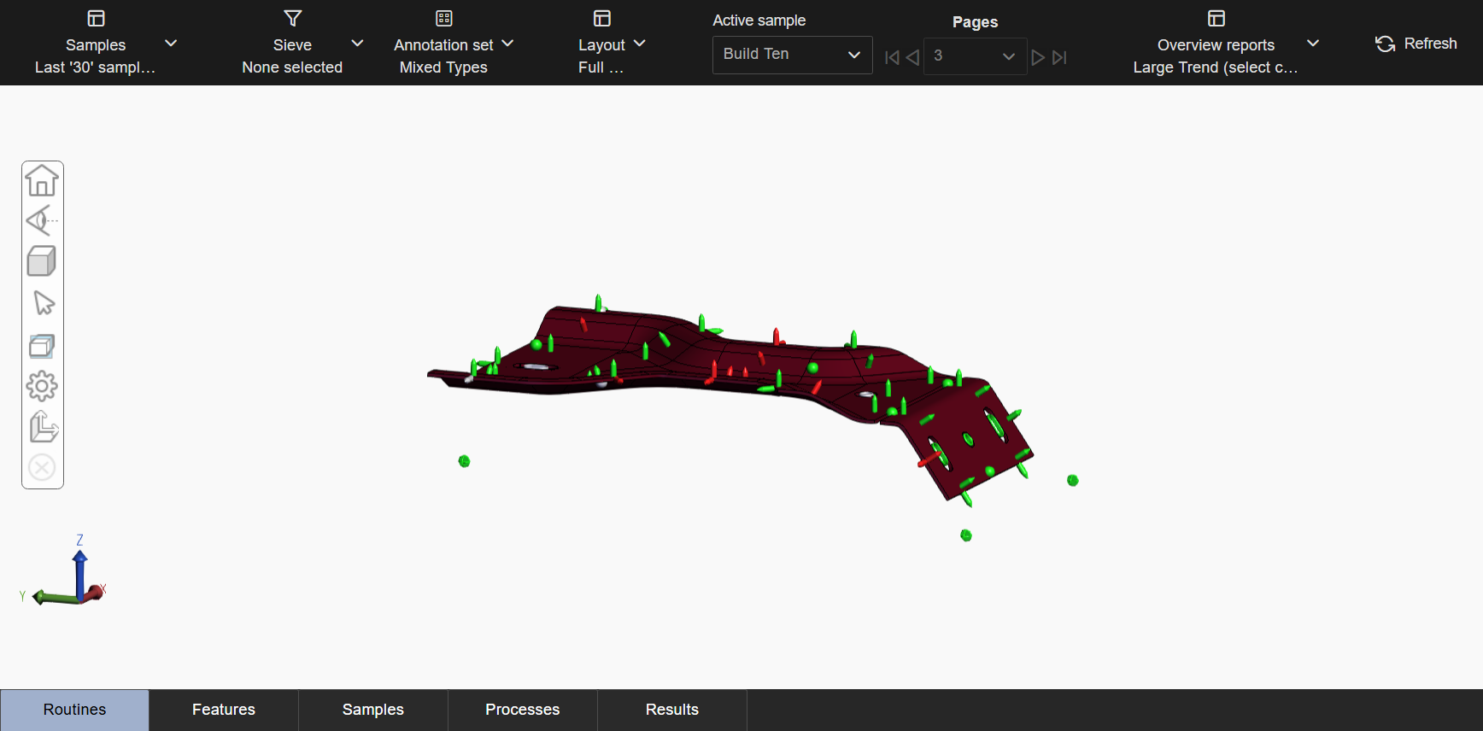
Task: Select the perspective view eye icon
Action: click(x=42, y=221)
